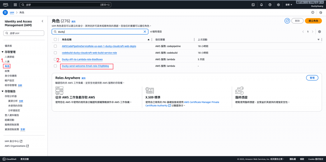This screenshot has width=326, height=162.
Task: Clear the ducky search filter
Action: click(x=145, y=32)
